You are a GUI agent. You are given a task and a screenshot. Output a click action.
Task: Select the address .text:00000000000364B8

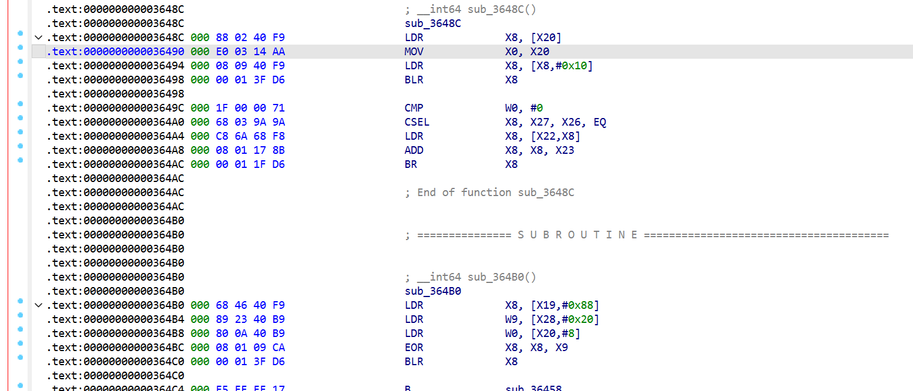click(115, 333)
